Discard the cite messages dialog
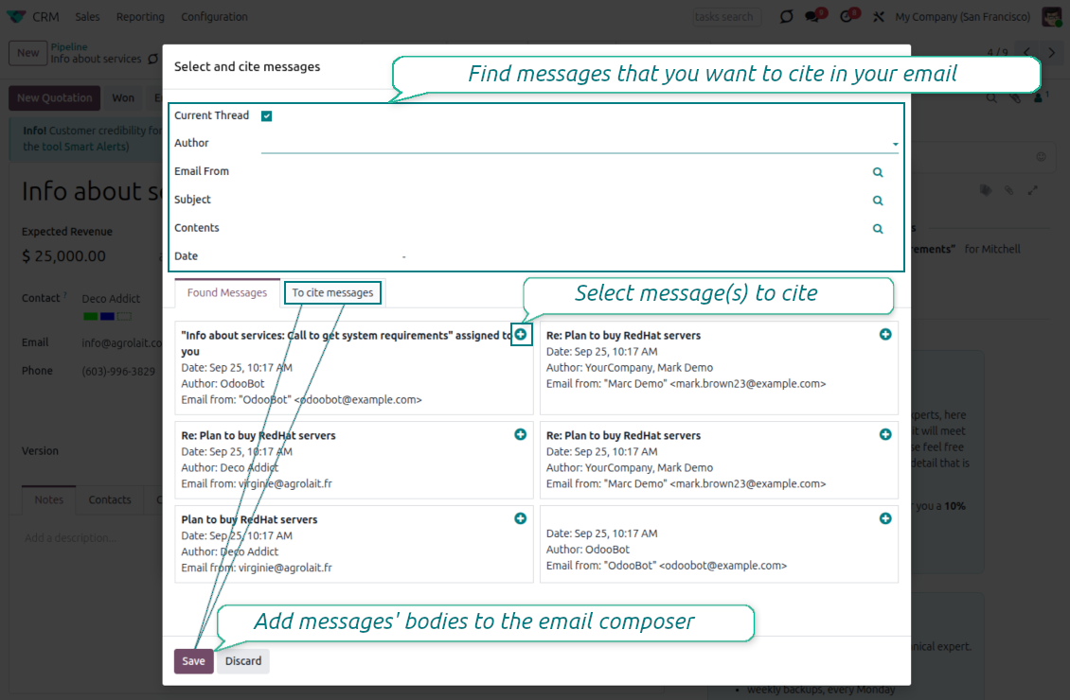 coord(242,661)
